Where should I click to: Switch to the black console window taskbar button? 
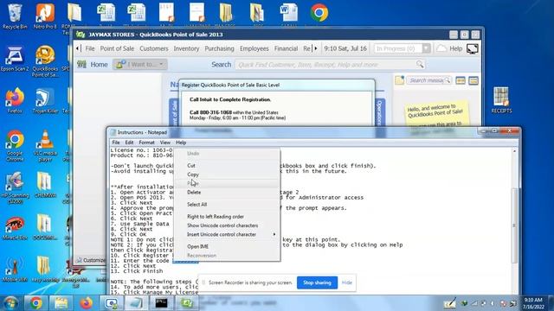162,303
